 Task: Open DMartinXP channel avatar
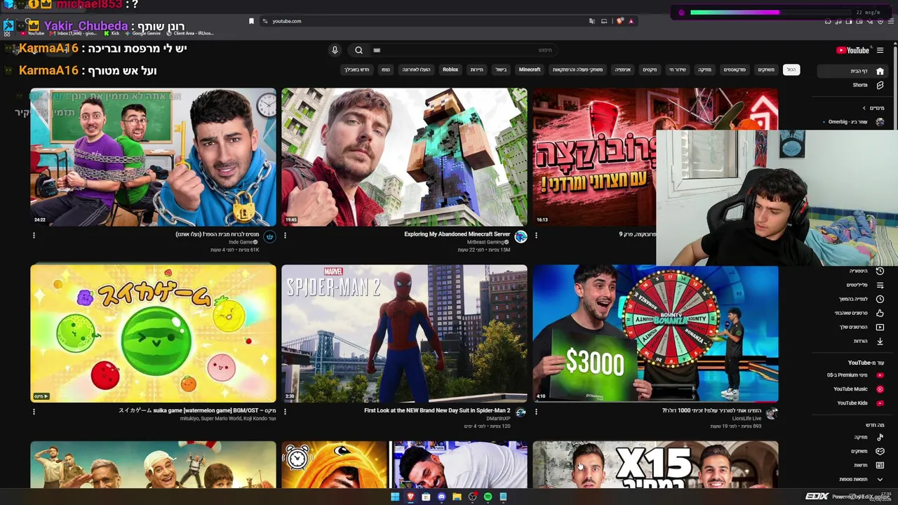click(x=521, y=412)
